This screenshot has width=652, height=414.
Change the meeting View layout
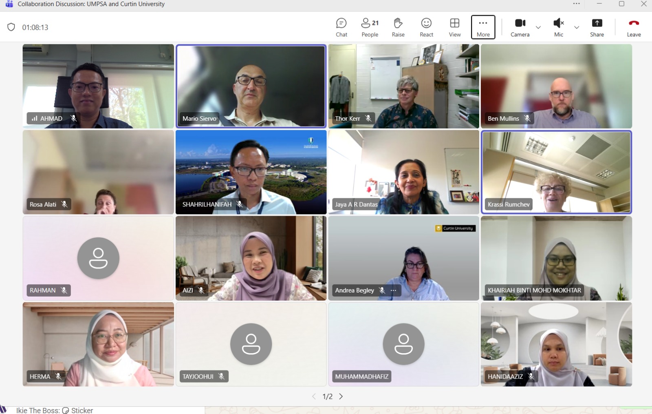tap(454, 27)
